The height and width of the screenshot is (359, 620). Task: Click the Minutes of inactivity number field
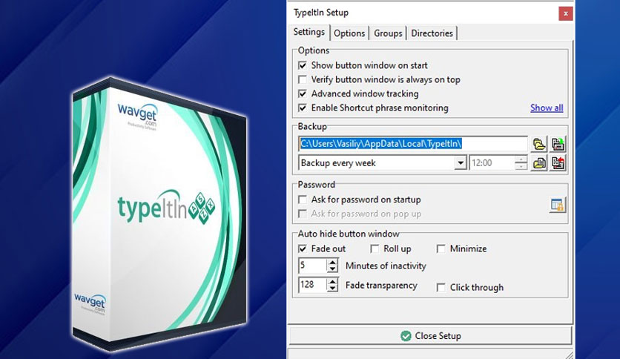[313, 266]
